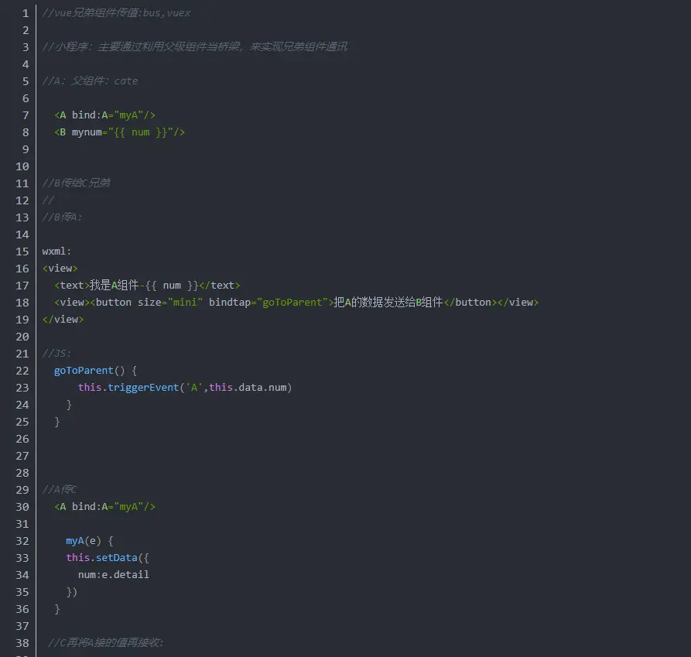Click closing '</view>' tag on line 19
691x657 pixels.
(63, 320)
